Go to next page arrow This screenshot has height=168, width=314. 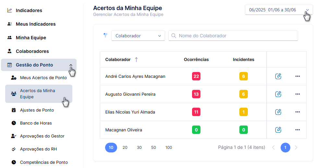tap(296, 148)
